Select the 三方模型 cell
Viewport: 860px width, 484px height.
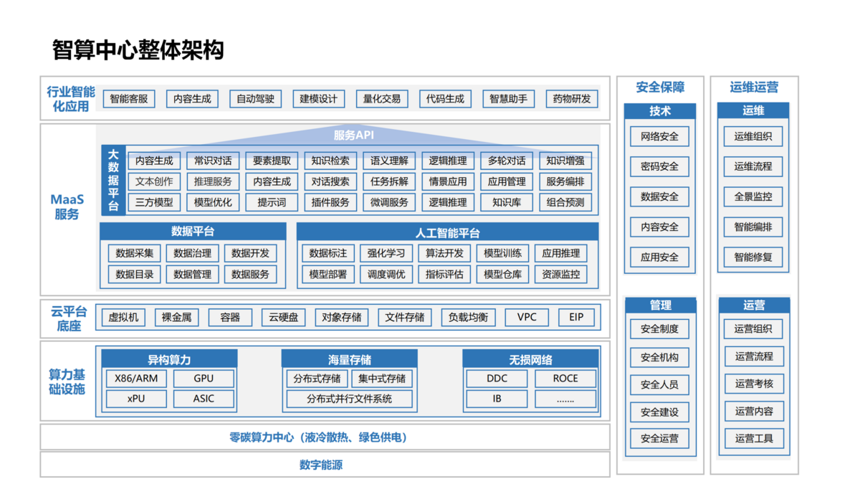tap(154, 202)
